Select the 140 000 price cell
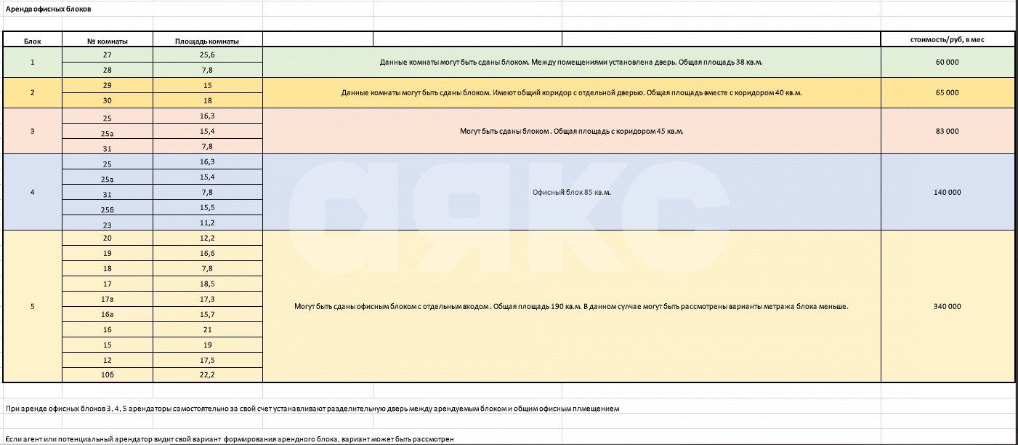This screenshot has height=445, width=1018. (948, 193)
